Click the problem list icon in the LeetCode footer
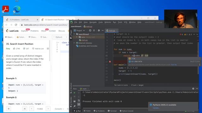This screenshot has width=202, height=113. (x=9, y=109)
